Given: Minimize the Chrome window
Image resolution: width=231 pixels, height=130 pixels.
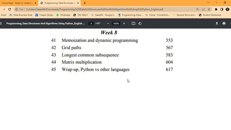Looking at the screenshot, I should click(217, 3).
